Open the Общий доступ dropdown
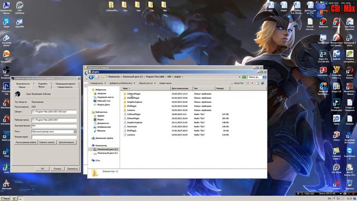The height and width of the screenshot is (201, 357). [147, 83]
